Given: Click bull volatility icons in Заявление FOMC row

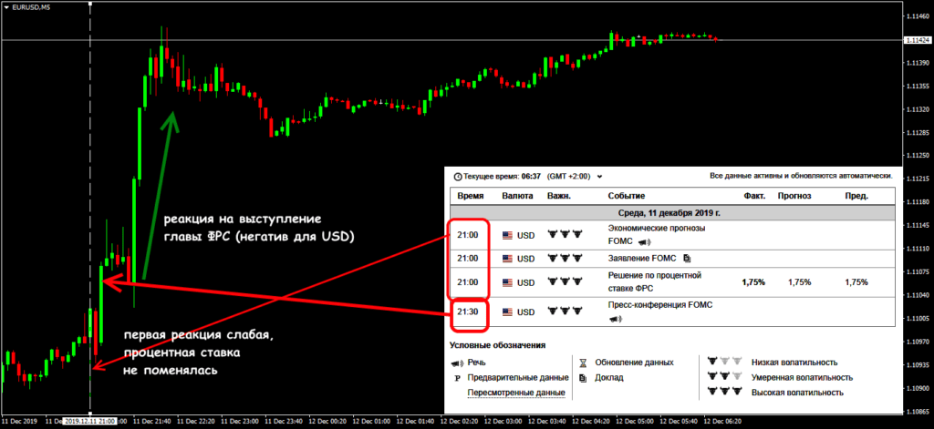Looking at the screenshot, I should pyautogui.click(x=564, y=258).
